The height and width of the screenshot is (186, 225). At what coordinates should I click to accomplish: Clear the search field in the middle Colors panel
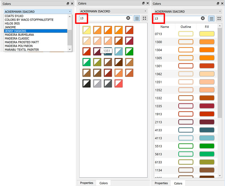(128, 18)
